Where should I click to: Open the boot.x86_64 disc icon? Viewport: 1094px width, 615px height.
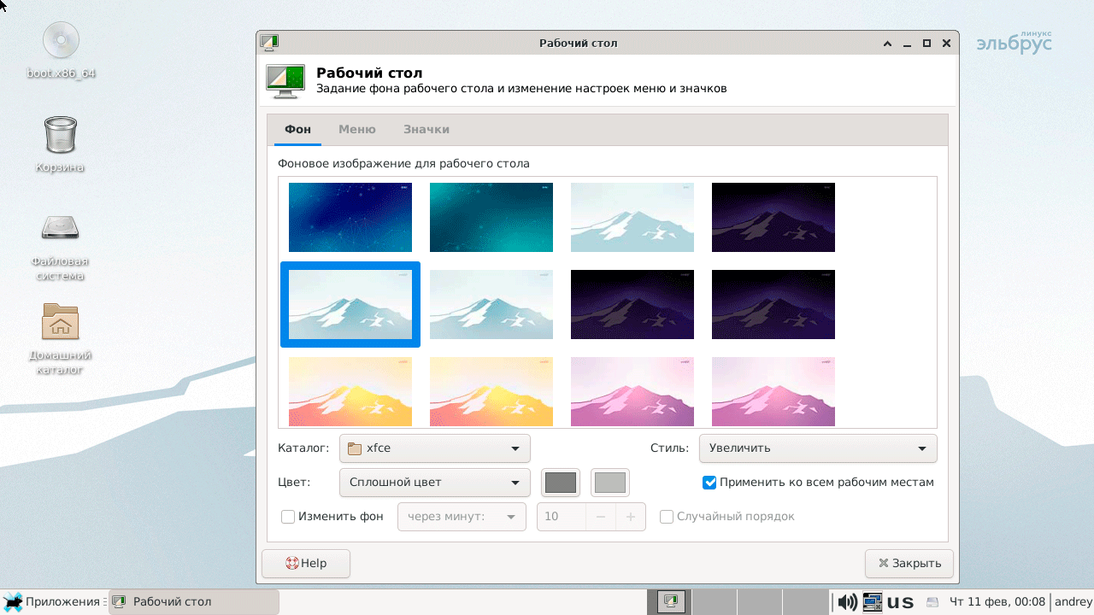tap(61, 41)
